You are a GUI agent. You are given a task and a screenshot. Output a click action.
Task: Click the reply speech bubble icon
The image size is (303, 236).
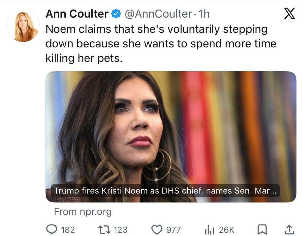pos(52,229)
